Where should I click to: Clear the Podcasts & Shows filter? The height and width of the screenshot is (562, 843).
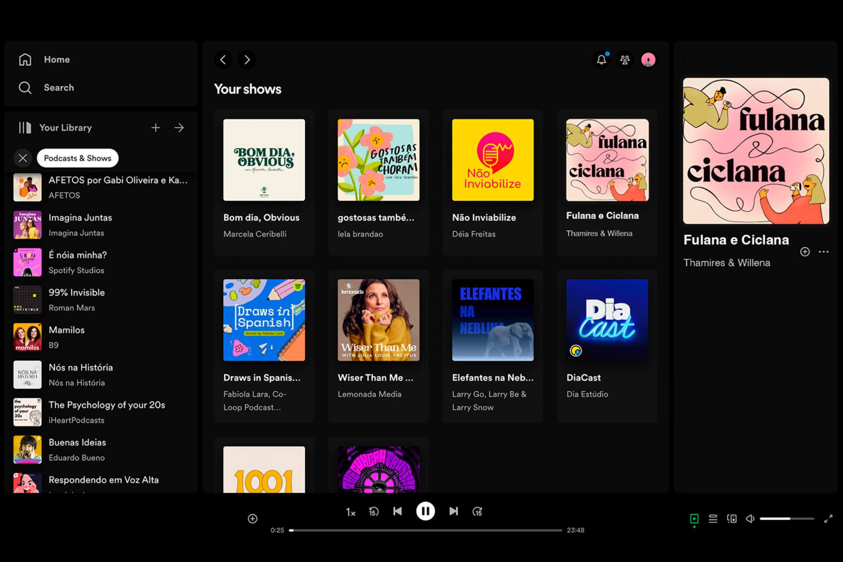23,158
